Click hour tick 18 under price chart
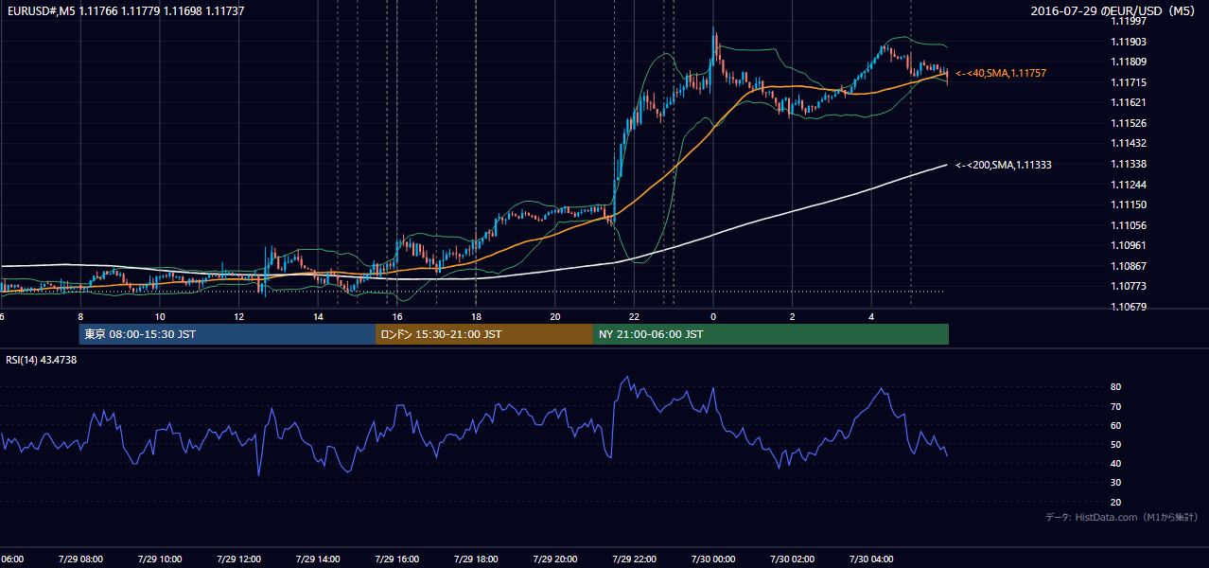Image resolution: width=1209 pixels, height=568 pixels. [476, 316]
